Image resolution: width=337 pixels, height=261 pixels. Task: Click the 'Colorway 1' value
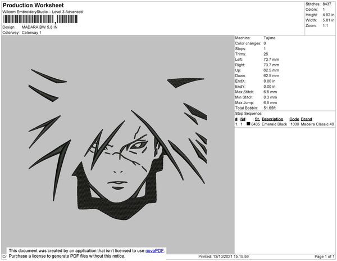pyautogui.click(x=31, y=33)
